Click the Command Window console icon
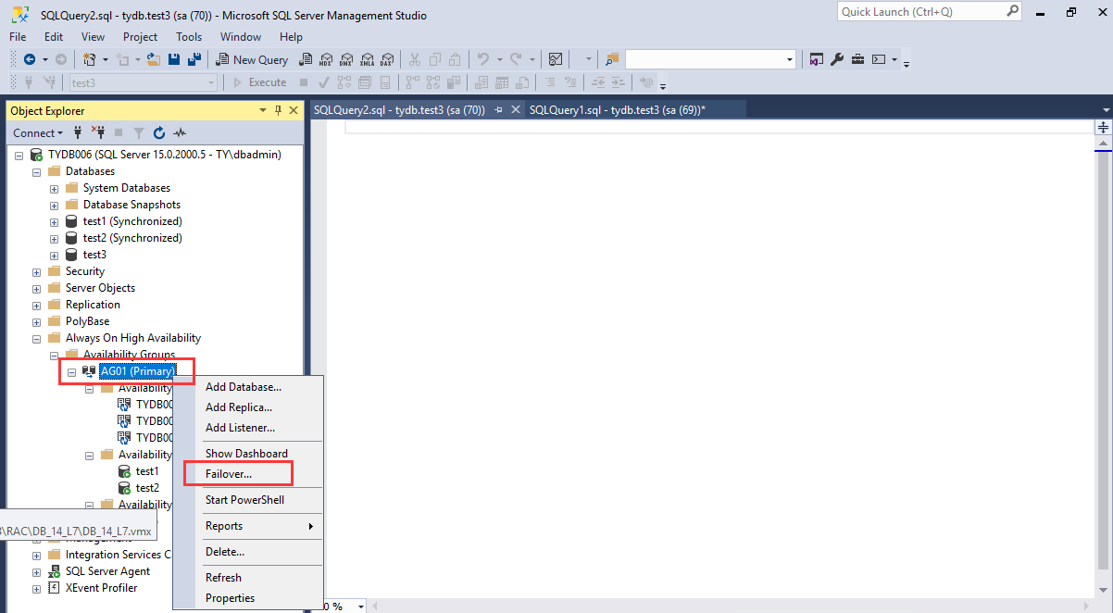The height and width of the screenshot is (613, 1113). [878, 59]
